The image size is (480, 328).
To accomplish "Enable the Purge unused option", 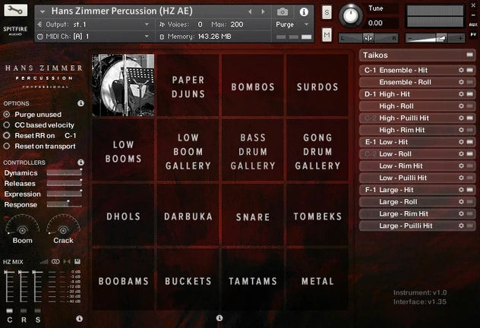I will coord(8,114).
